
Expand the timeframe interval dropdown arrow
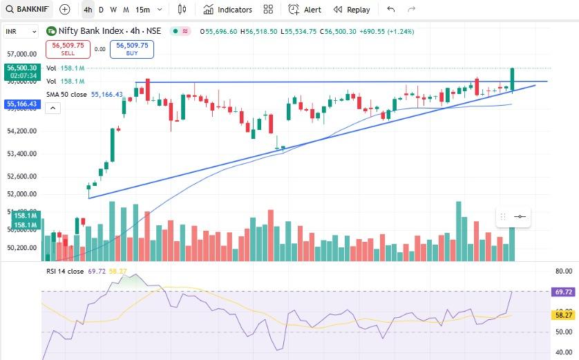coord(160,10)
